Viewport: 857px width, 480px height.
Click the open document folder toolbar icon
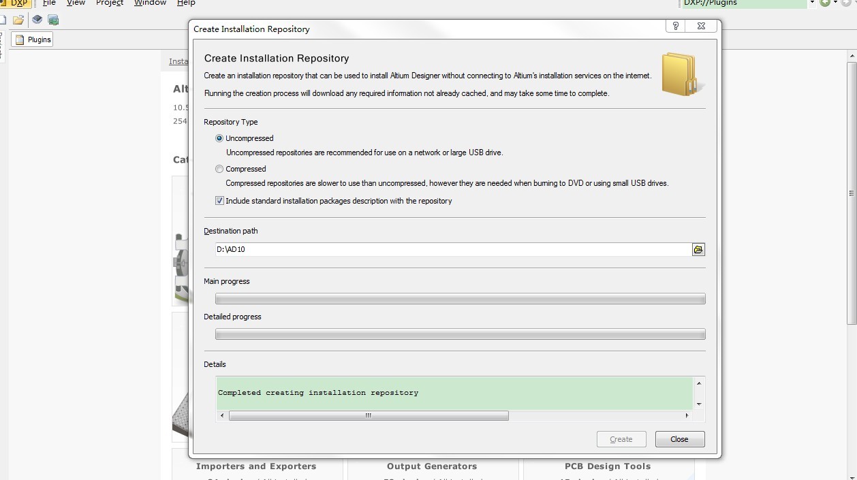click(x=19, y=20)
